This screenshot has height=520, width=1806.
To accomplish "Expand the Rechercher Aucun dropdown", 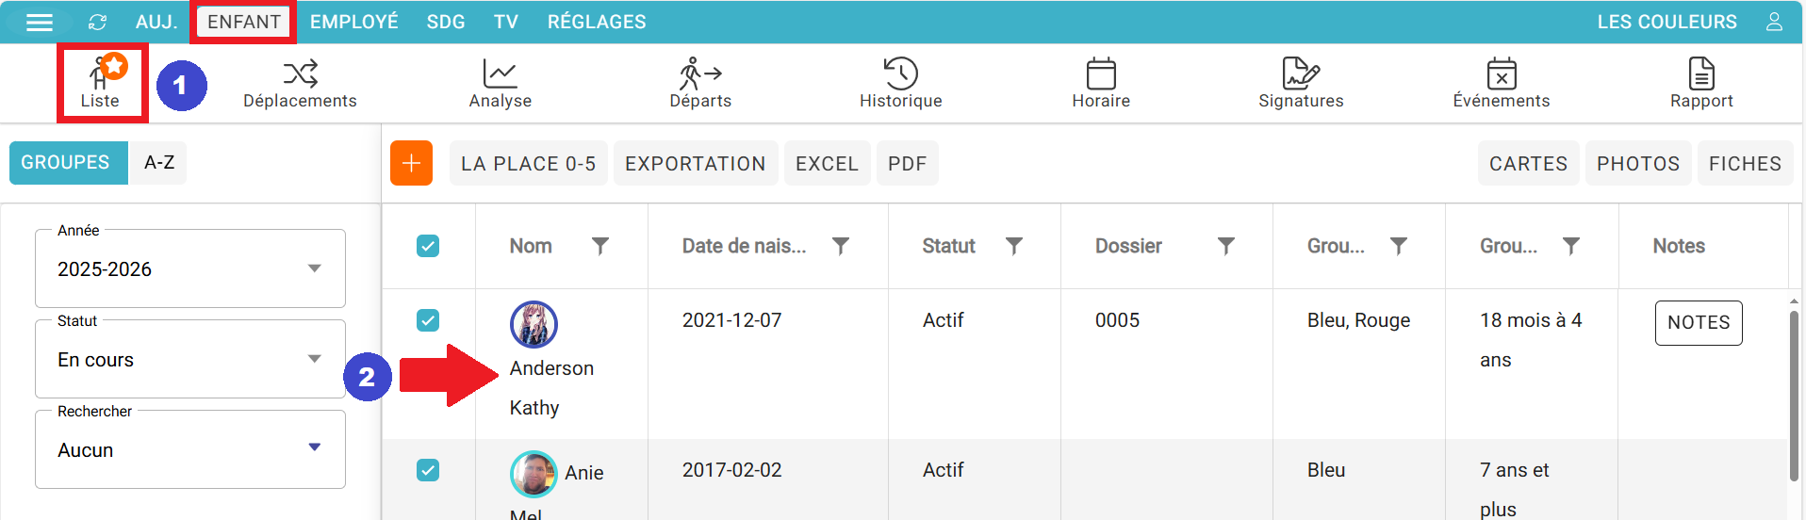I will pos(190,449).
